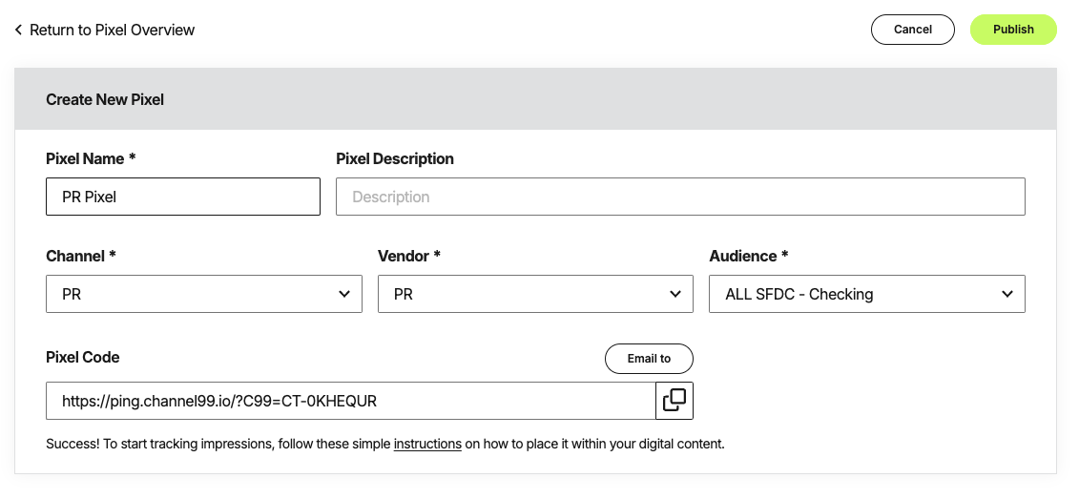Click the Email to button
Image resolution: width=1079 pixels, height=499 pixels.
649,359
